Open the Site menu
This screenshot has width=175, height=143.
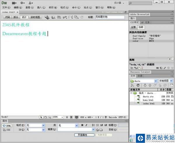click(x=88, y=8)
